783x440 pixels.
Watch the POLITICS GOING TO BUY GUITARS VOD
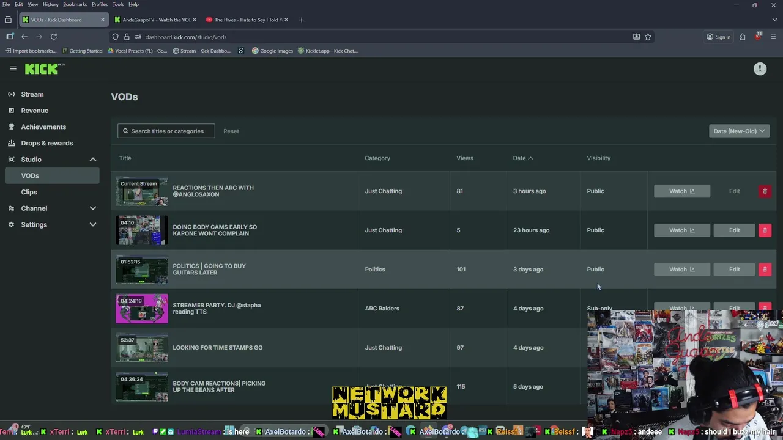pyautogui.click(x=682, y=269)
